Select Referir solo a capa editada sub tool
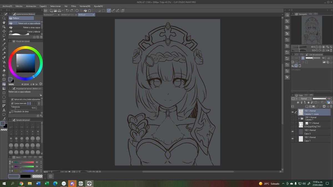The height and width of the screenshot is (187, 333). 25,23
